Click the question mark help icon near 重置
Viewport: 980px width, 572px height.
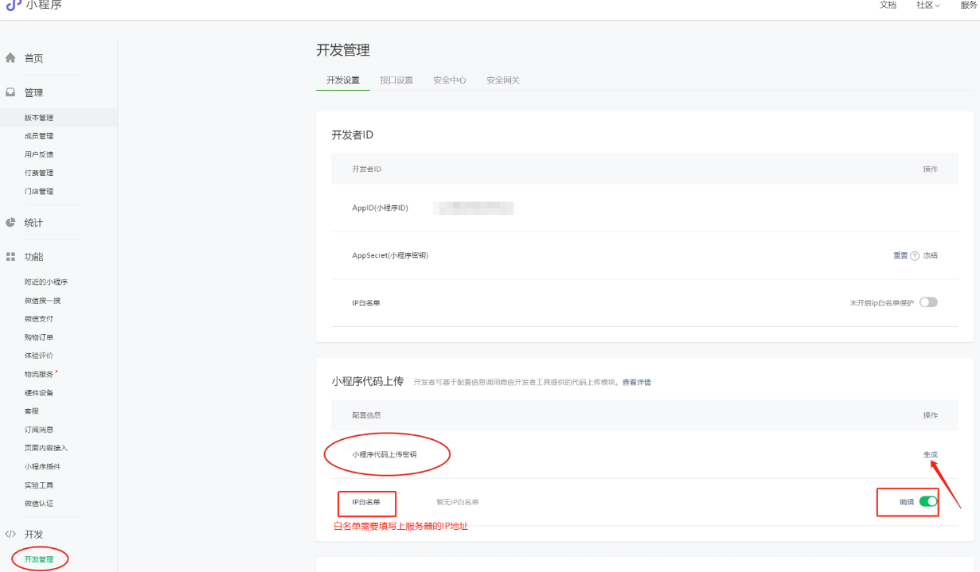(915, 256)
